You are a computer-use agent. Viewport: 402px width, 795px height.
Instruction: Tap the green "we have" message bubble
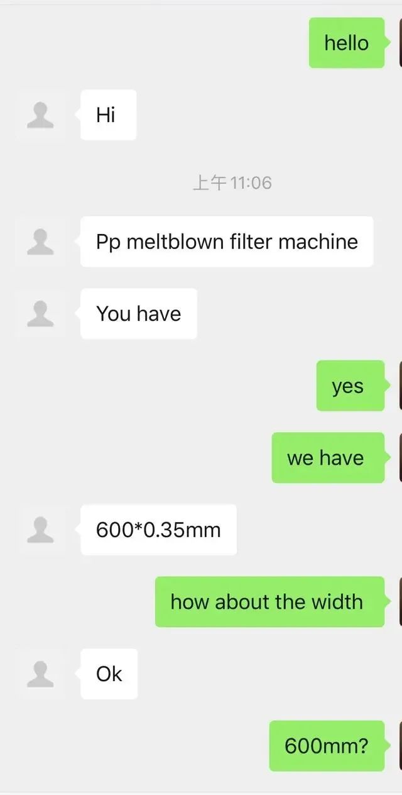pos(328,458)
